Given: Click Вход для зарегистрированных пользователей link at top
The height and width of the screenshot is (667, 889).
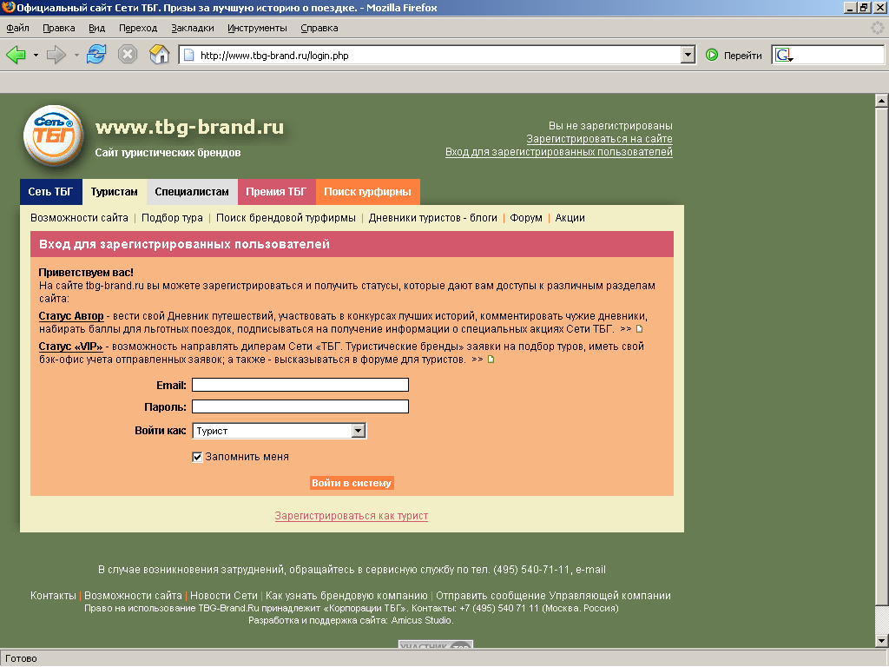Looking at the screenshot, I should [559, 152].
